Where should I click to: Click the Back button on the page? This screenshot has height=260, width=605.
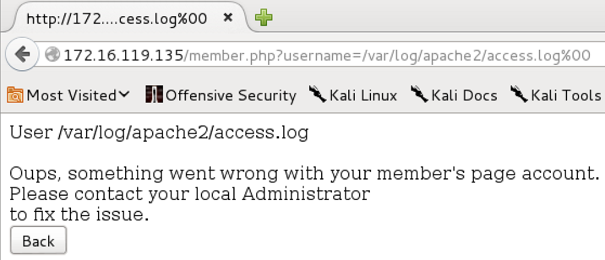[38, 241]
